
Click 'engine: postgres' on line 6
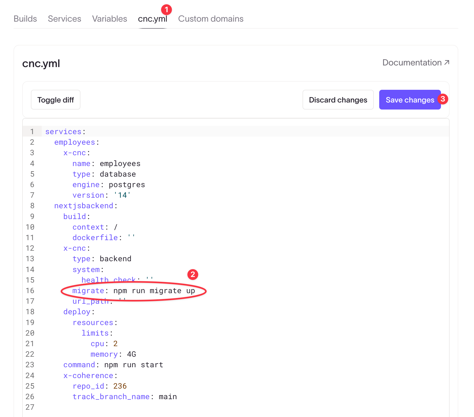(x=109, y=184)
